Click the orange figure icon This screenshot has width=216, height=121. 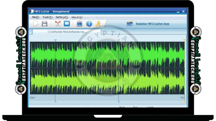pos(98,24)
